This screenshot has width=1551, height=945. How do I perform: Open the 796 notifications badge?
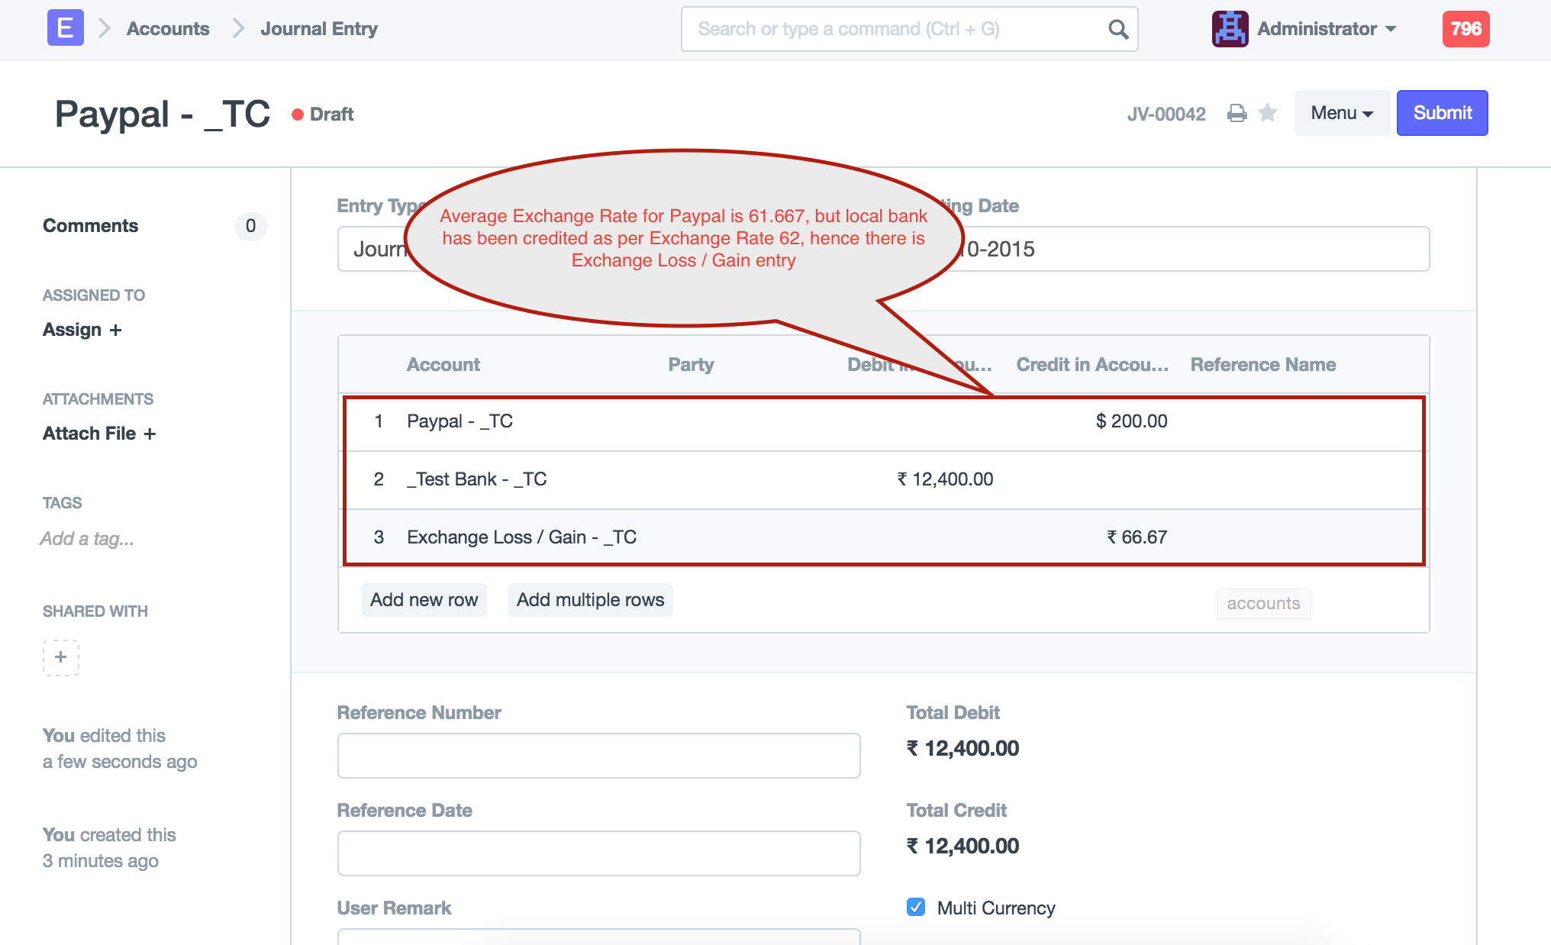tap(1466, 29)
